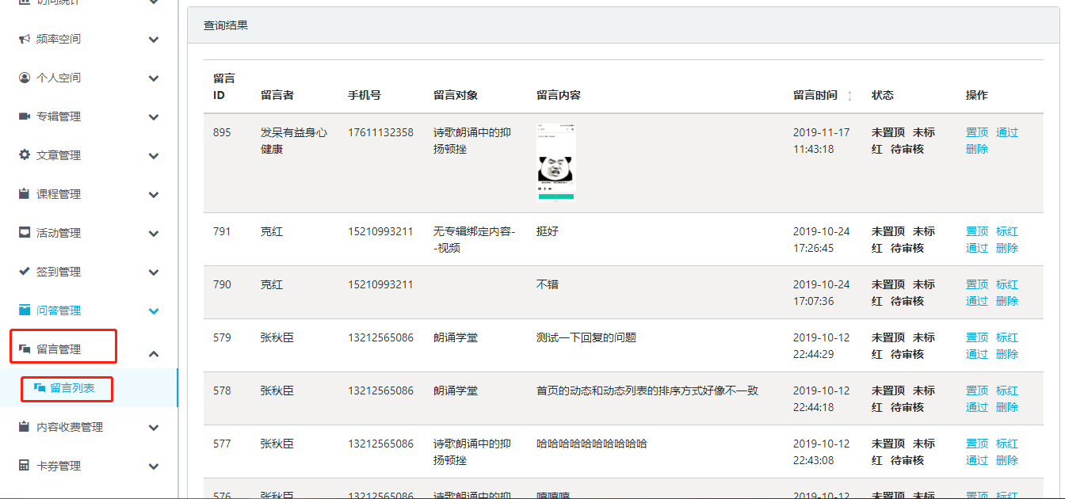The height and width of the screenshot is (499, 1065).
Task: Click the calculator icon beside 卡券管理
Action: pyautogui.click(x=25, y=466)
